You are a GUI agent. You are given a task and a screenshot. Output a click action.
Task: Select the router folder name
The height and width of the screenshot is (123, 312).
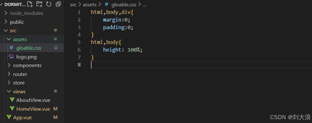pyautogui.click(x=20, y=74)
